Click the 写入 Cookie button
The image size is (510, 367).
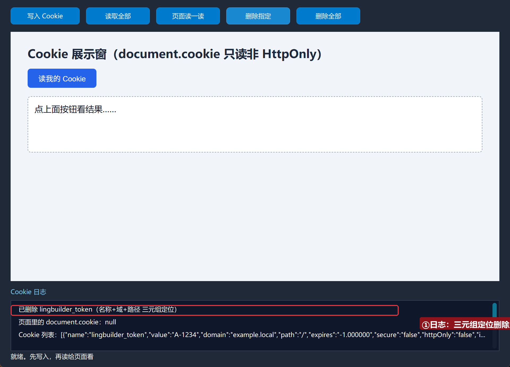click(x=45, y=16)
